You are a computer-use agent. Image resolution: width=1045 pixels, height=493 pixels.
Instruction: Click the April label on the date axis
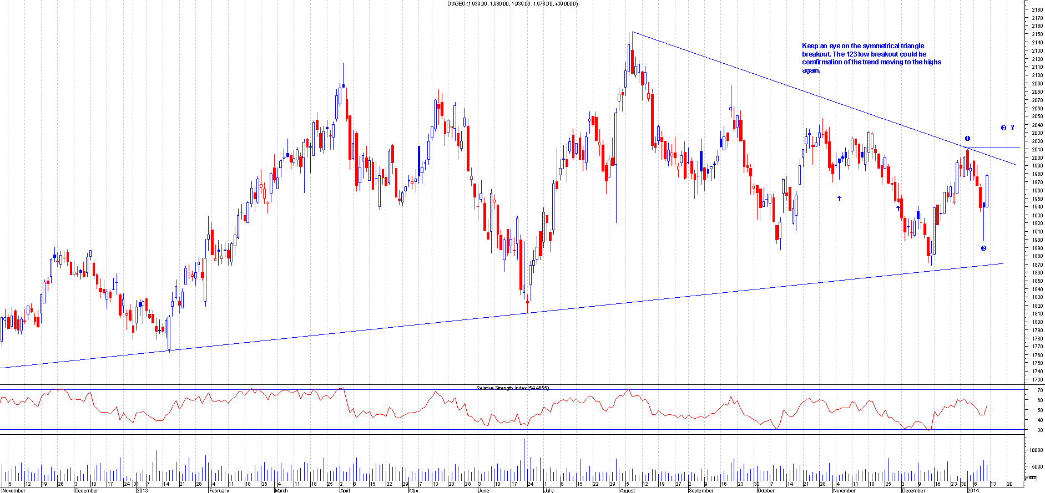pyautogui.click(x=345, y=490)
